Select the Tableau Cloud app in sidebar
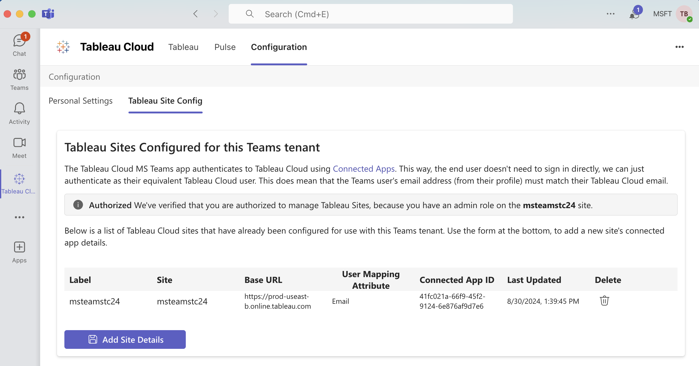This screenshot has width=699, height=366. click(x=19, y=183)
